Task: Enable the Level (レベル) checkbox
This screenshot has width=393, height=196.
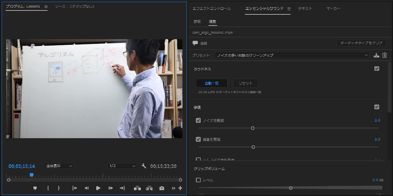Action: coord(198,180)
